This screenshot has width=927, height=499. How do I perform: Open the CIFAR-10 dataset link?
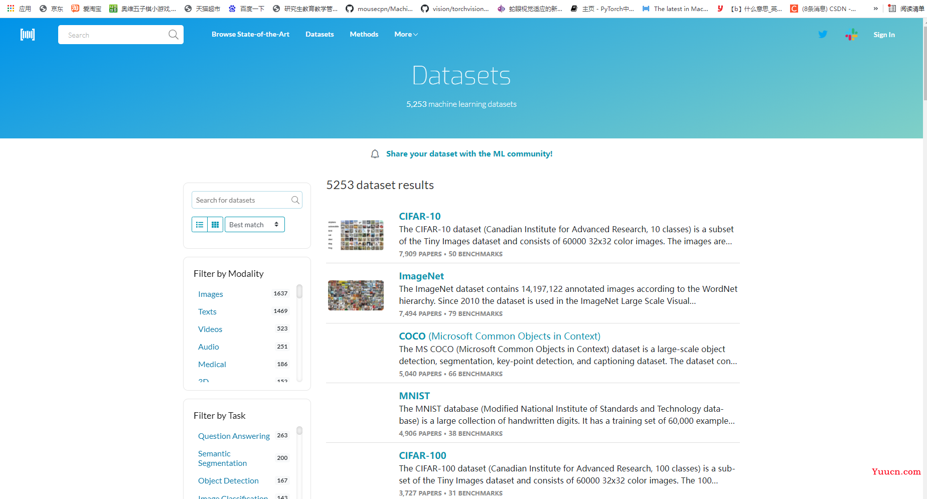click(420, 216)
